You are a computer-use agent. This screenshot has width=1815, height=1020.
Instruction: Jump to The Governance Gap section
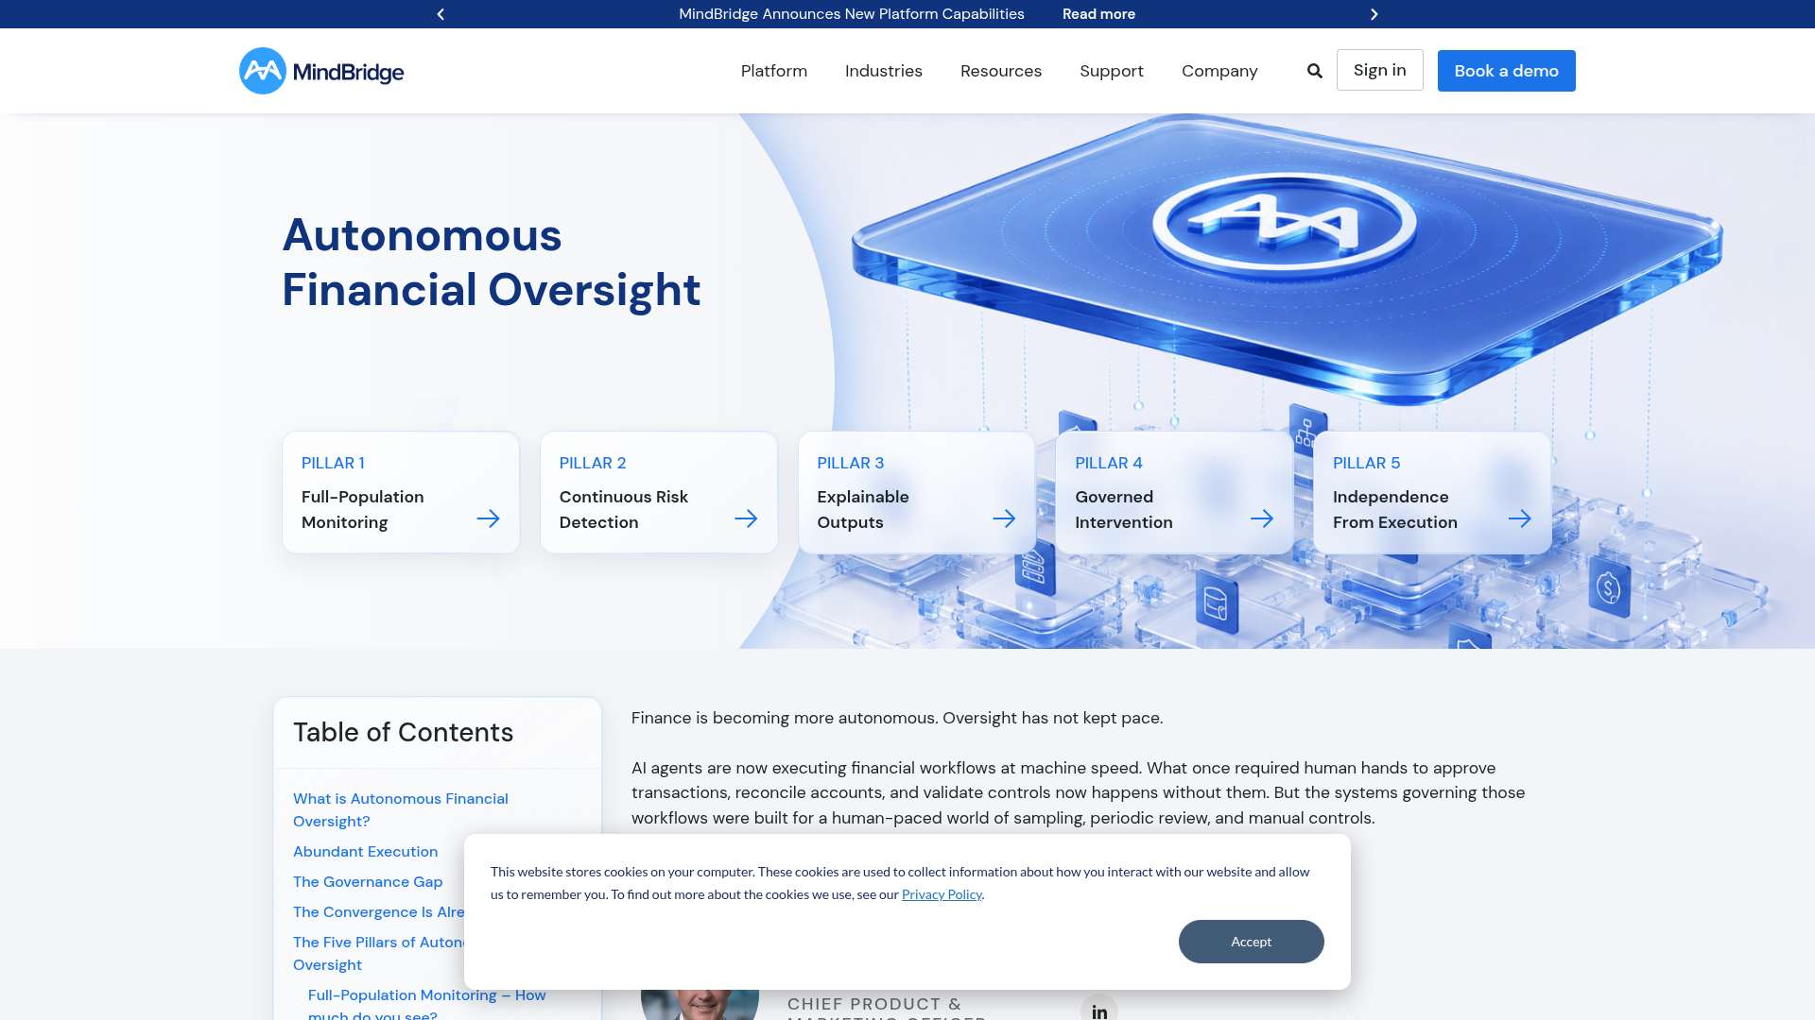coord(368,882)
